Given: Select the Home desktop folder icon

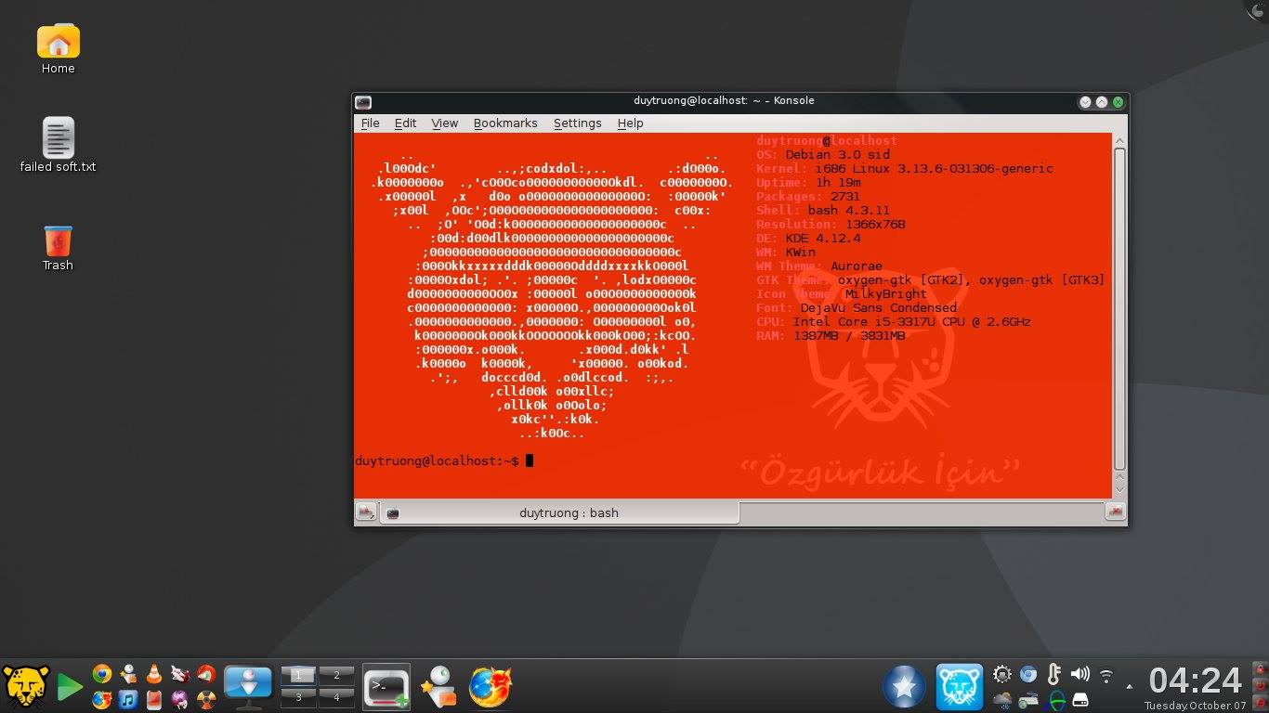Looking at the screenshot, I should [58, 49].
